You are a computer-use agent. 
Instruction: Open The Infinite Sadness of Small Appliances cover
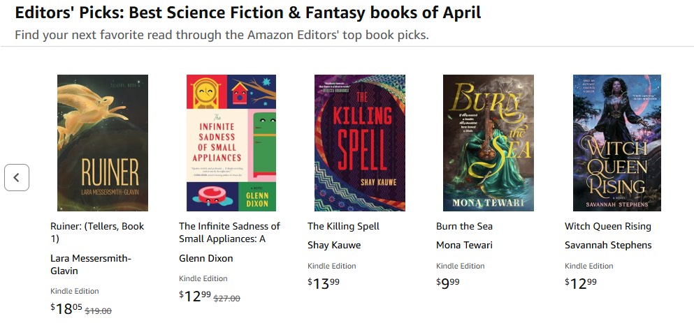coord(231,142)
